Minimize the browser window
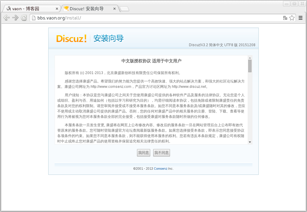This screenshot has width=307, height=212. (x=287, y=4)
